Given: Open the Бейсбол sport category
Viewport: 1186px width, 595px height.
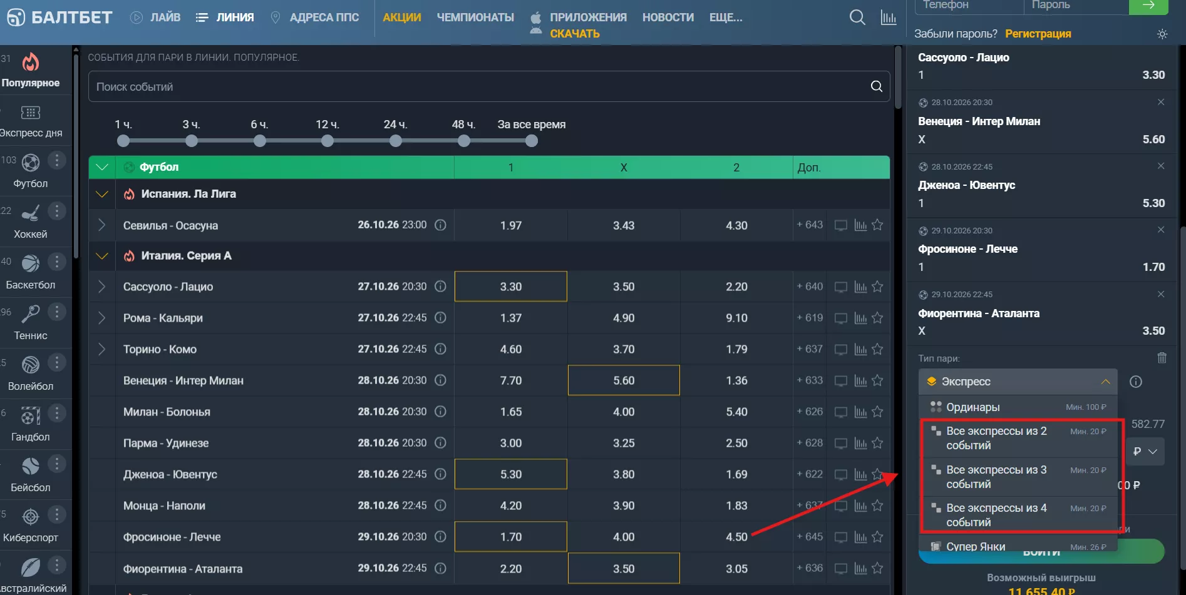Looking at the screenshot, I should click(x=31, y=475).
